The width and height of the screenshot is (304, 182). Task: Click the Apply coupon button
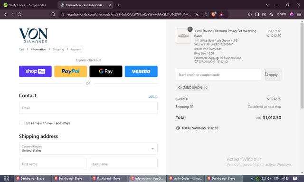pos(273,75)
